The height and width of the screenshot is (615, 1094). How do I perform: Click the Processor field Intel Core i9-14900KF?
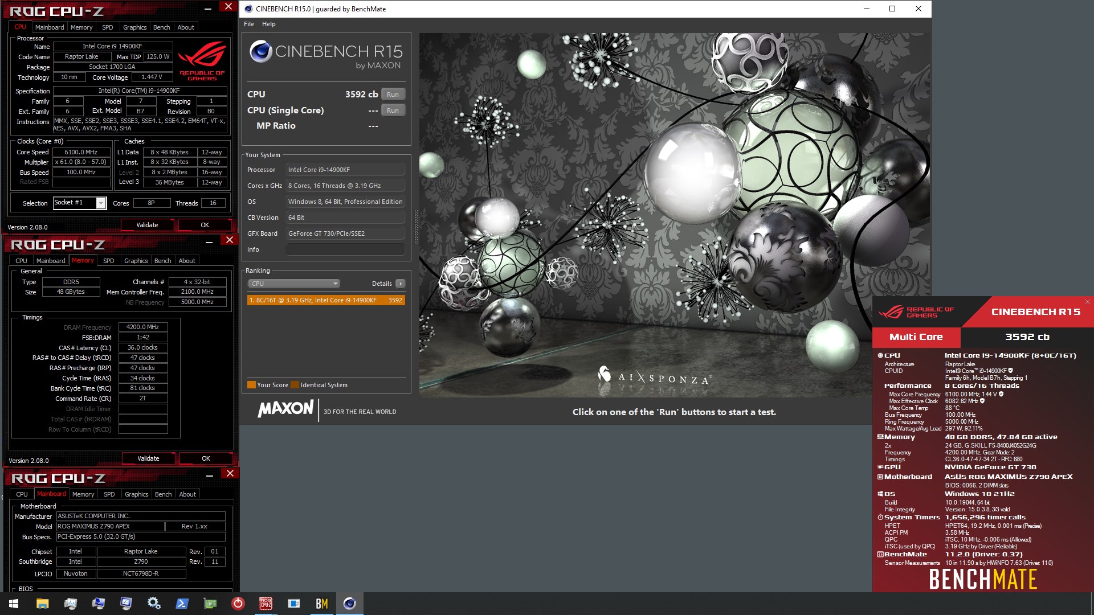(345, 170)
